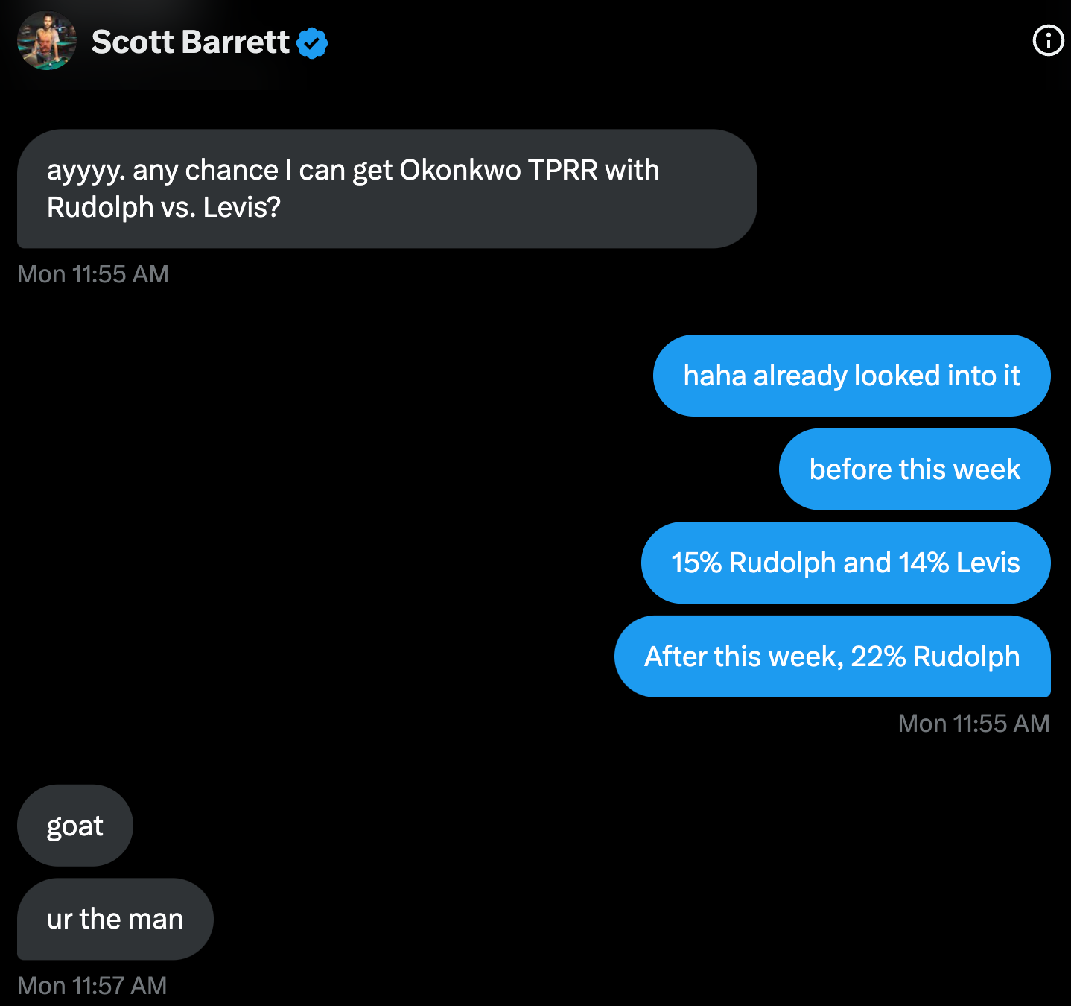The height and width of the screenshot is (1006, 1071).
Task: Select the Okonkwo TPRR question message
Action: (387, 189)
